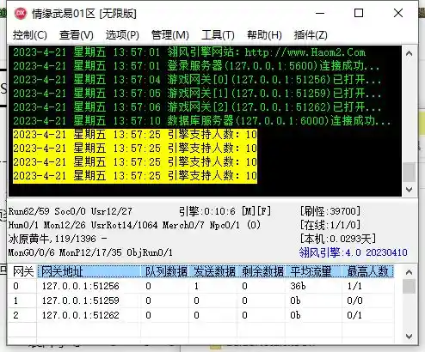Open the 帮助(H) menu

click(264, 35)
